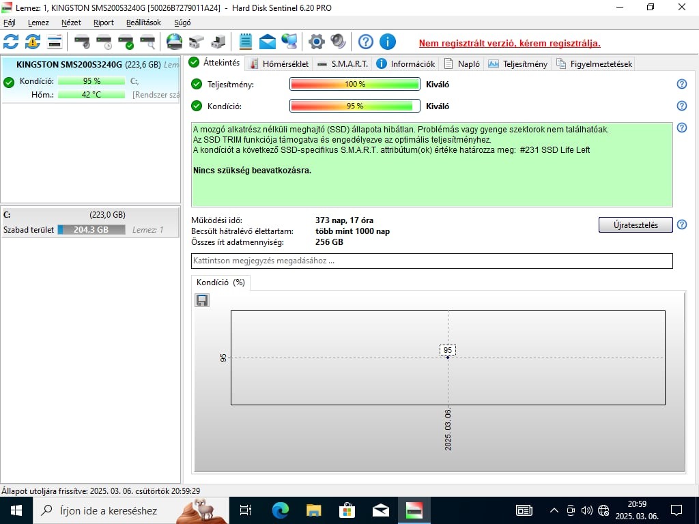Switch to the Figyelmeztetések tab
The width and height of the screenshot is (699, 524).
point(594,63)
